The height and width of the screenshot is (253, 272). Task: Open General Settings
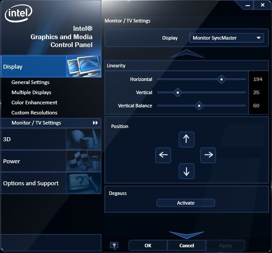30,82
